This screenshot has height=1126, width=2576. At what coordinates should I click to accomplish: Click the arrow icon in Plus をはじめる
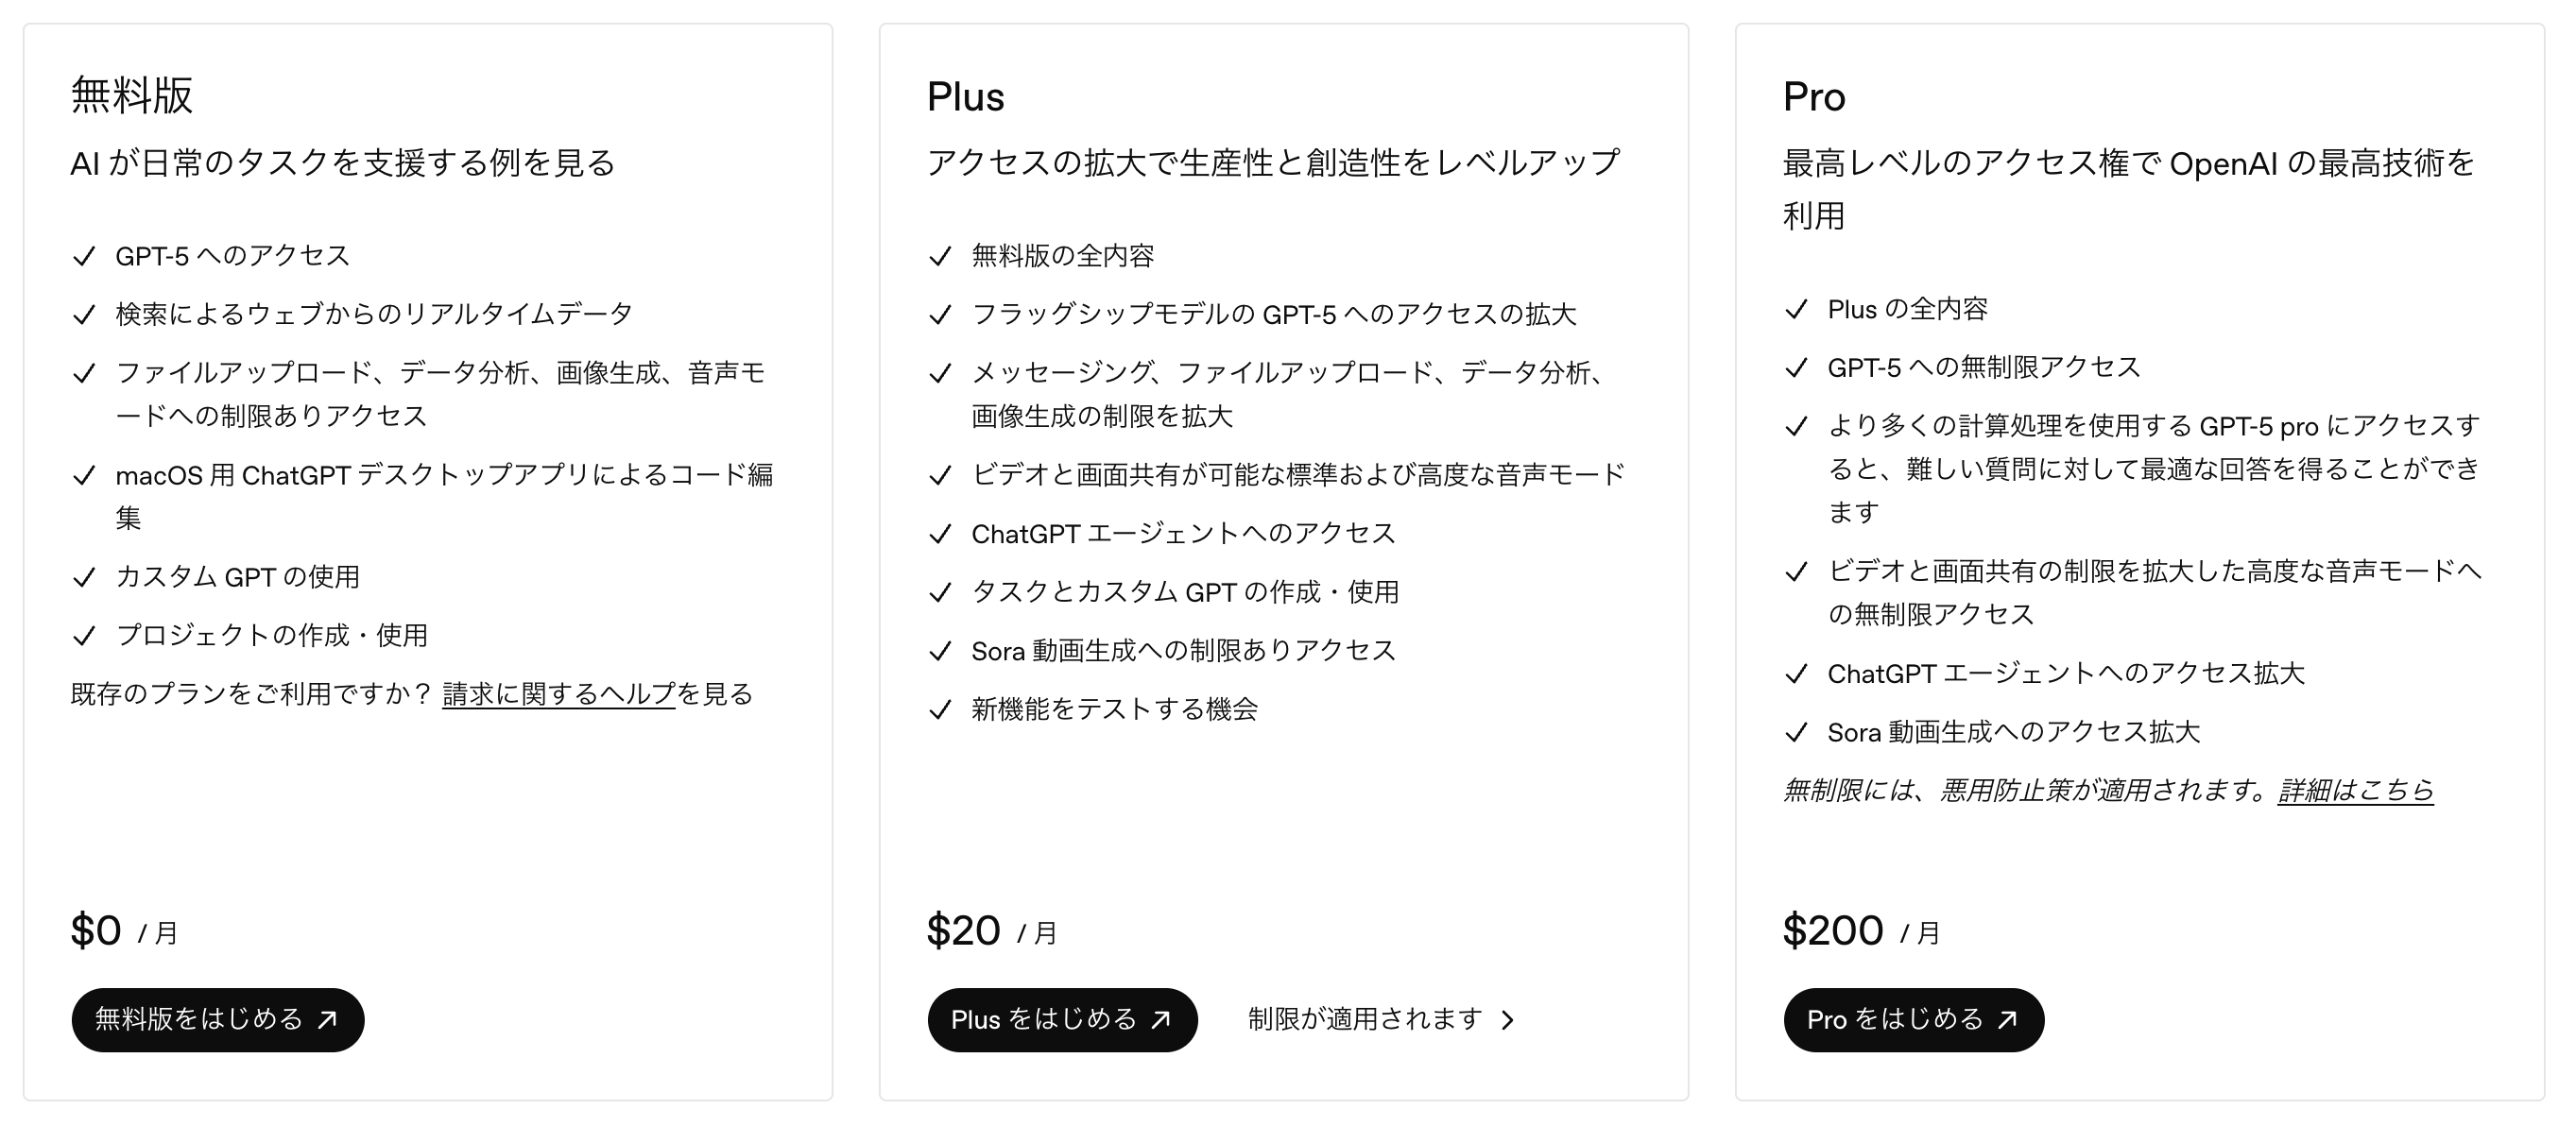(x=1161, y=1019)
